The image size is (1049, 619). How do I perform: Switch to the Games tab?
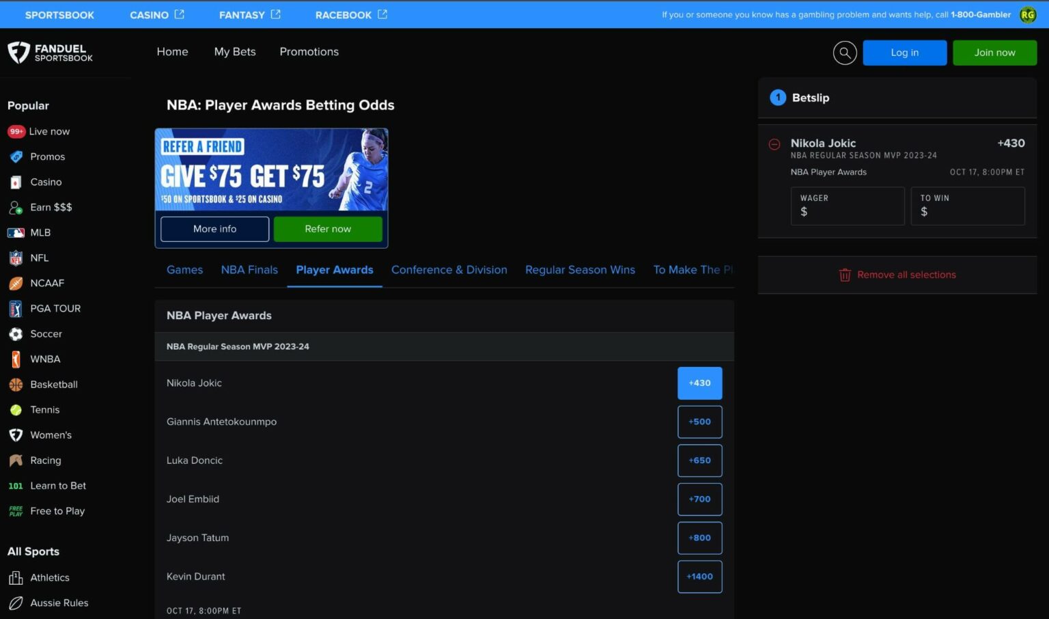[x=184, y=270]
